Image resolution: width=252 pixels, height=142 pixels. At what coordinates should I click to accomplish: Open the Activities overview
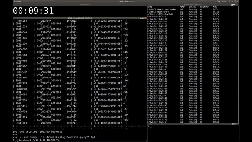coord(17,2)
